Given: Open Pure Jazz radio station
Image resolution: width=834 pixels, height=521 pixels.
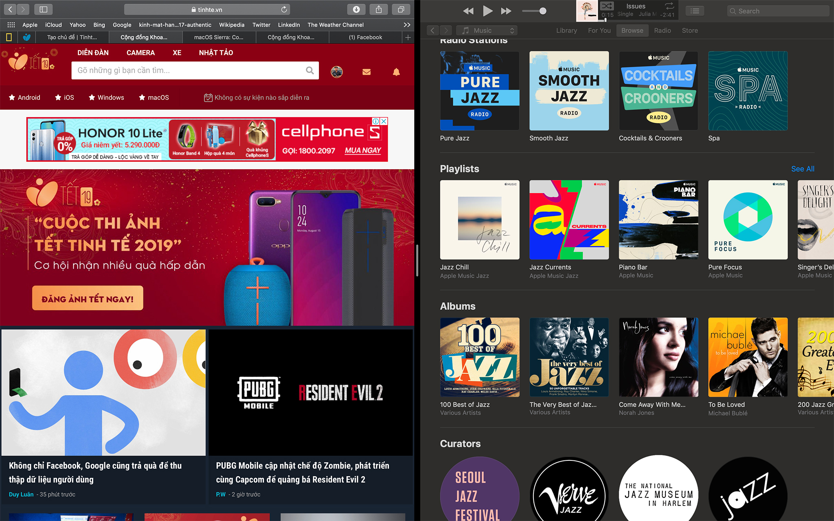Looking at the screenshot, I should (480, 91).
